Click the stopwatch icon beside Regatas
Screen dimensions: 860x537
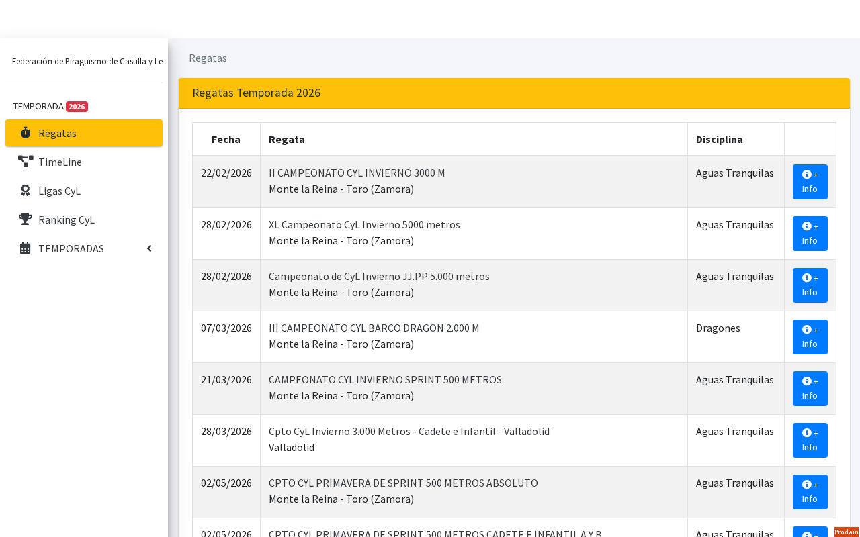26,133
